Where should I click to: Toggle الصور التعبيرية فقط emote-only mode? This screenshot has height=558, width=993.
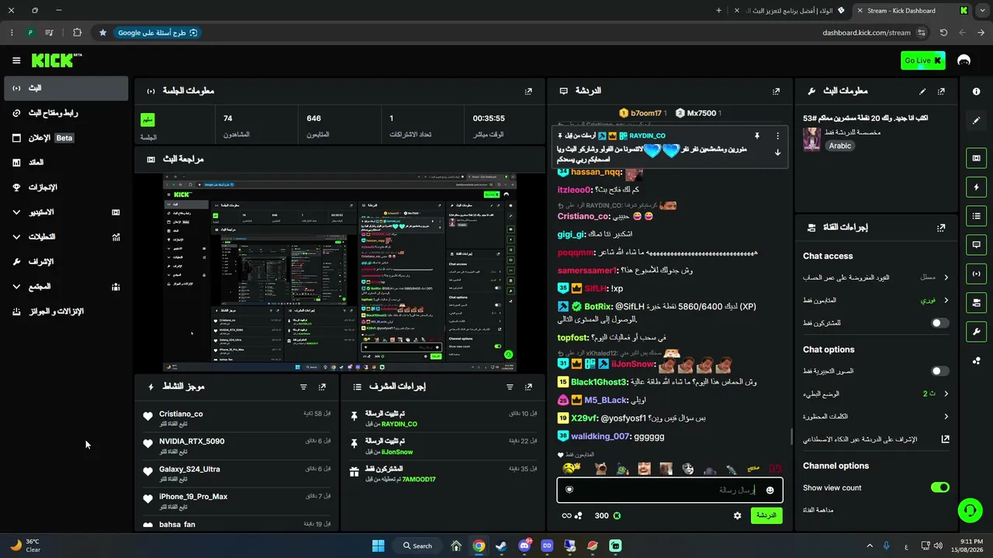point(939,371)
